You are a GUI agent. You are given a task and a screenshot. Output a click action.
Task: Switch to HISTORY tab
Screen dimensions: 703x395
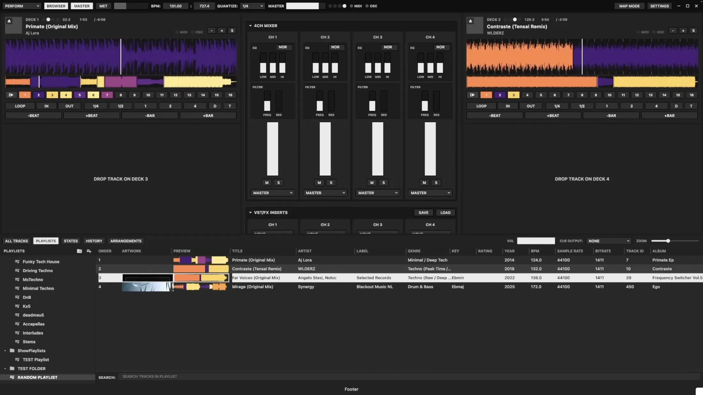tap(94, 241)
